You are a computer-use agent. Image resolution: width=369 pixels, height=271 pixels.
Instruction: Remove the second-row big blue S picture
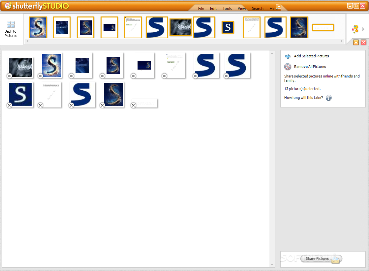71,105
